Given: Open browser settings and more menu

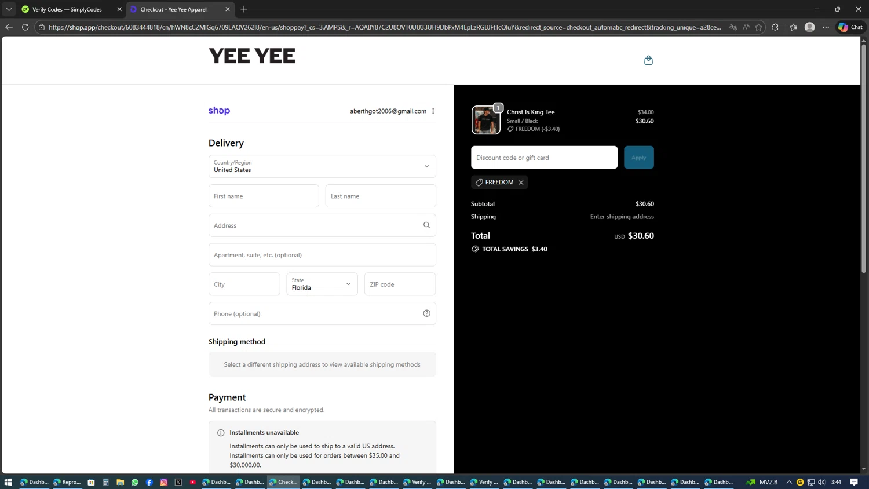Looking at the screenshot, I should pos(826,27).
